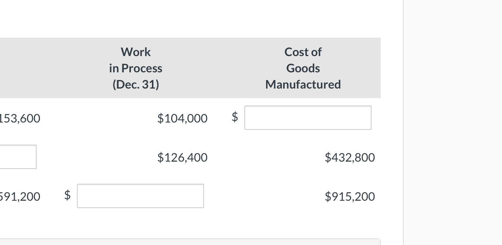Click the $915,200 amount at bottom right
The width and height of the screenshot is (502, 245).
pos(350,196)
